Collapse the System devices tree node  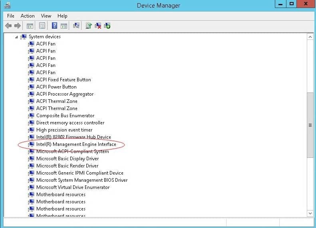pyautogui.click(x=16, y=37)
